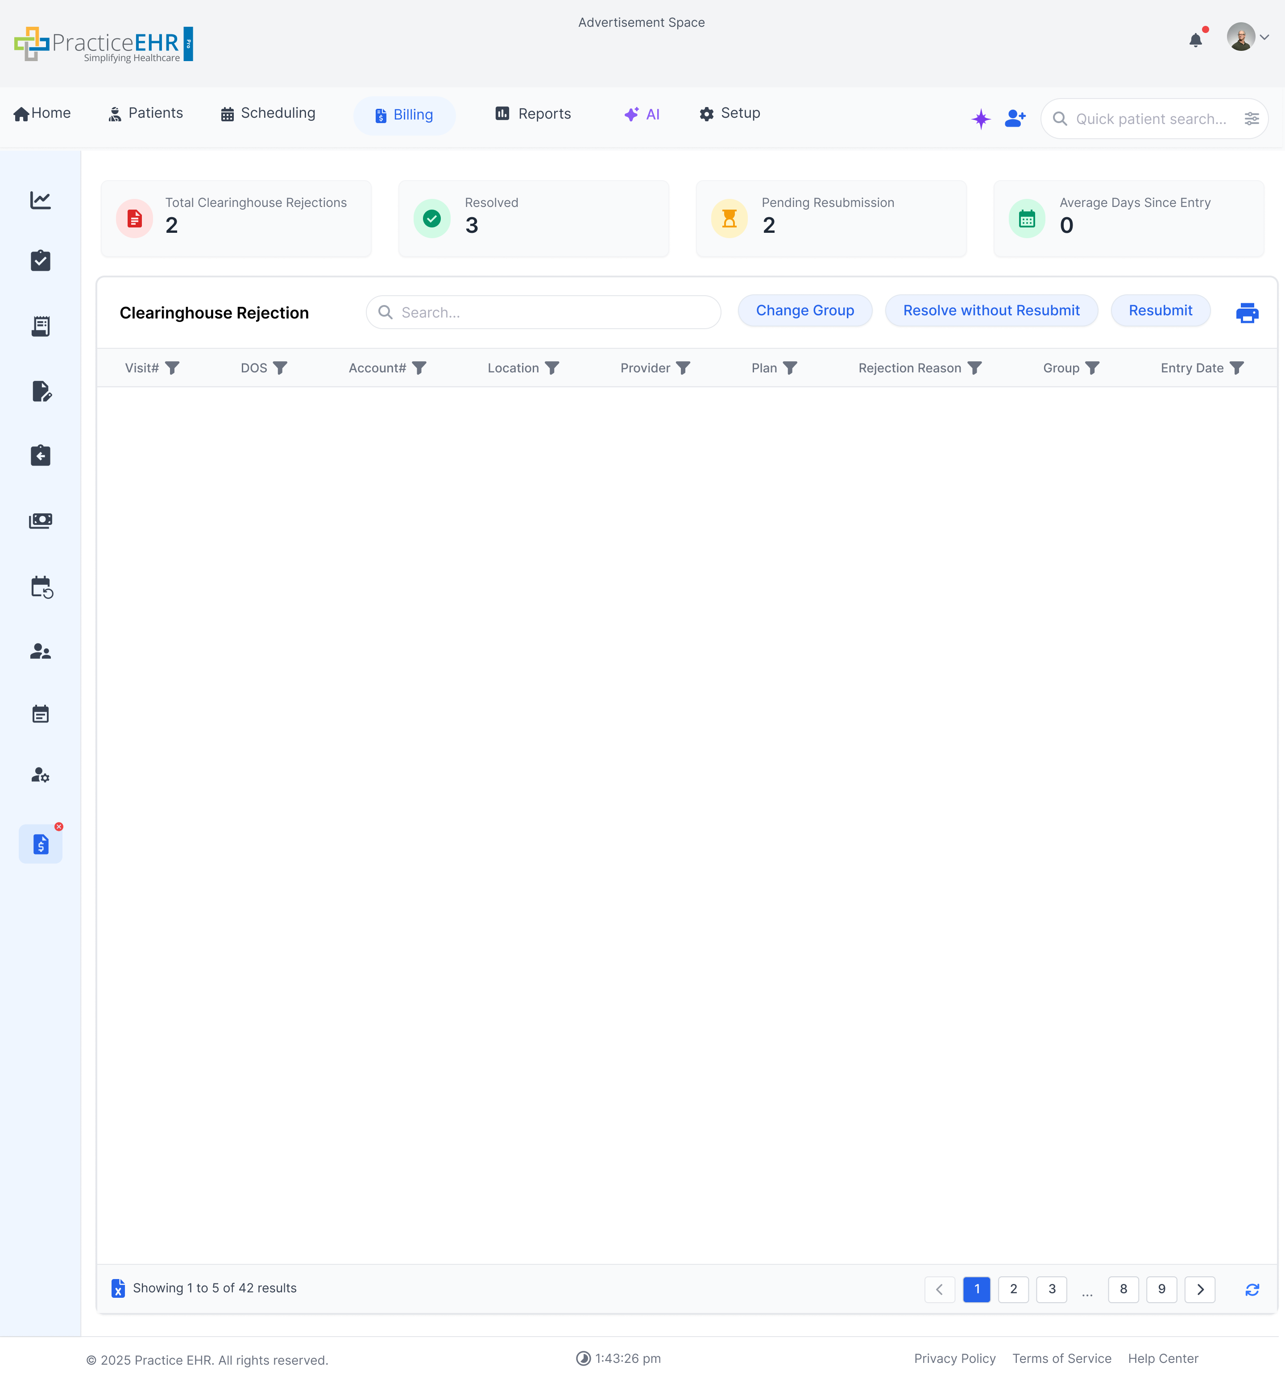Open the Provider column filter
The width and height of the screenshot is (1285, 1395).
tap(684, 367)
